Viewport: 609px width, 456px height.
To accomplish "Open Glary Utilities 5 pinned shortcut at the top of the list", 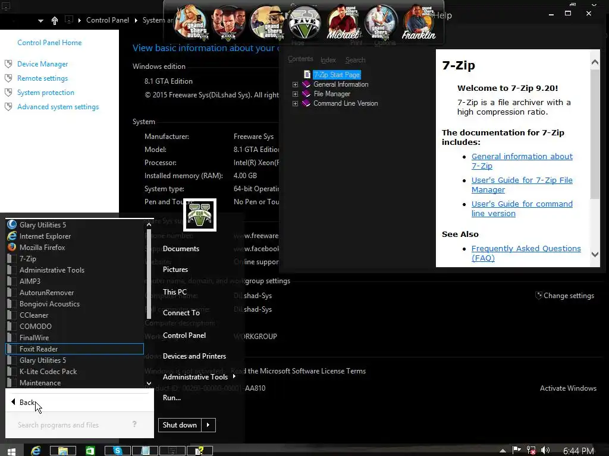I will click(74, 224).
